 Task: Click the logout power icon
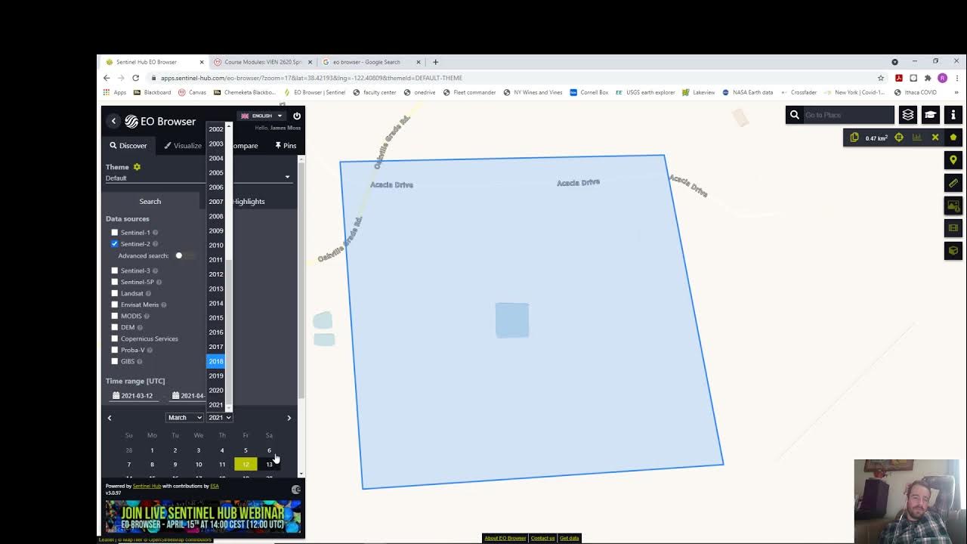tap(297, 116)
